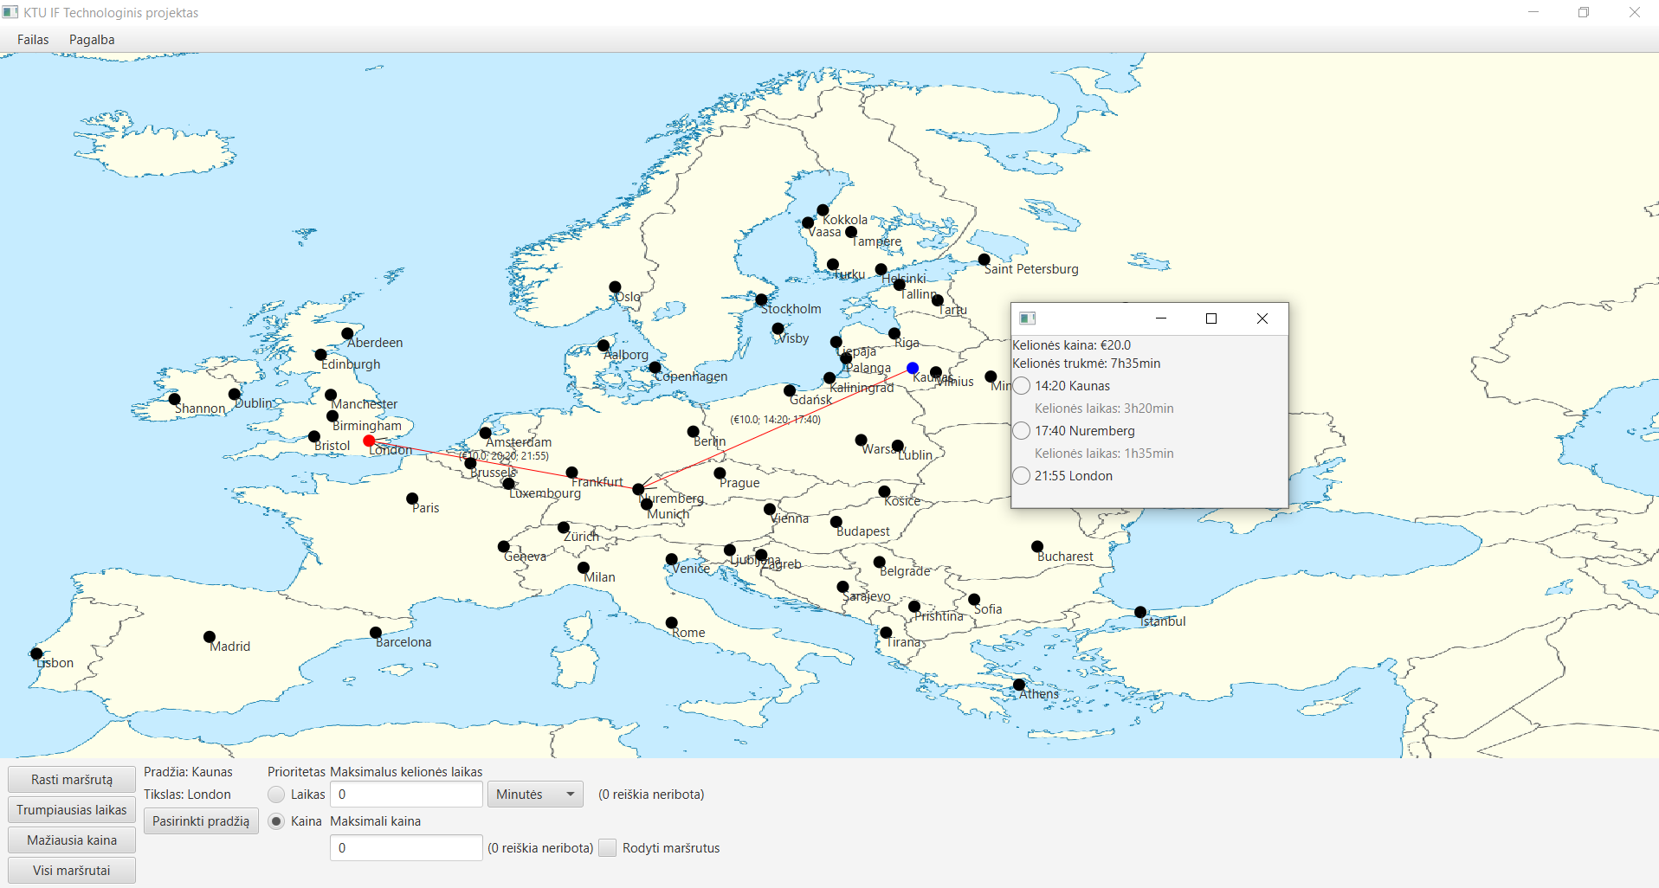Maximize the trip details popup window
This screenshot has height=888, width=1659.
[x=1211, y=319]
